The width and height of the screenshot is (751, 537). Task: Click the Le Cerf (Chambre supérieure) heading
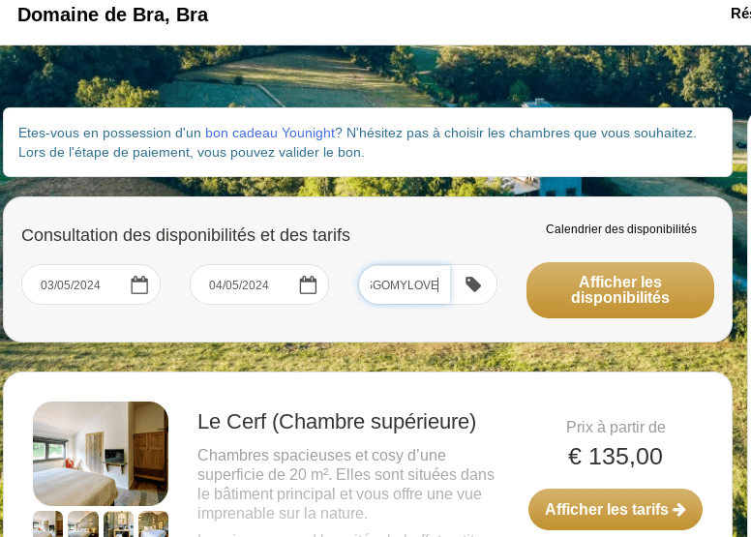pyautogui.click(x=337, y=422)
